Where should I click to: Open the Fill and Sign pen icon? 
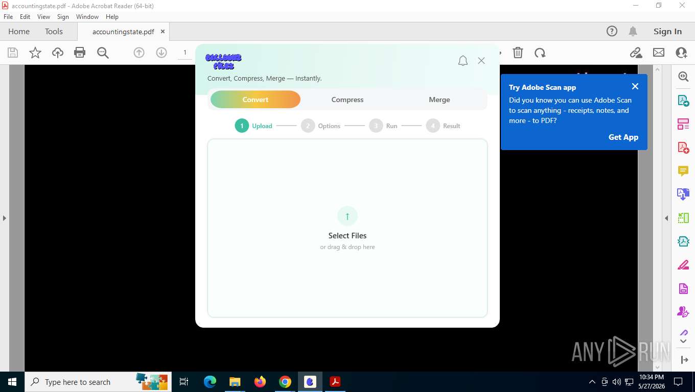[x=683, y=265]
